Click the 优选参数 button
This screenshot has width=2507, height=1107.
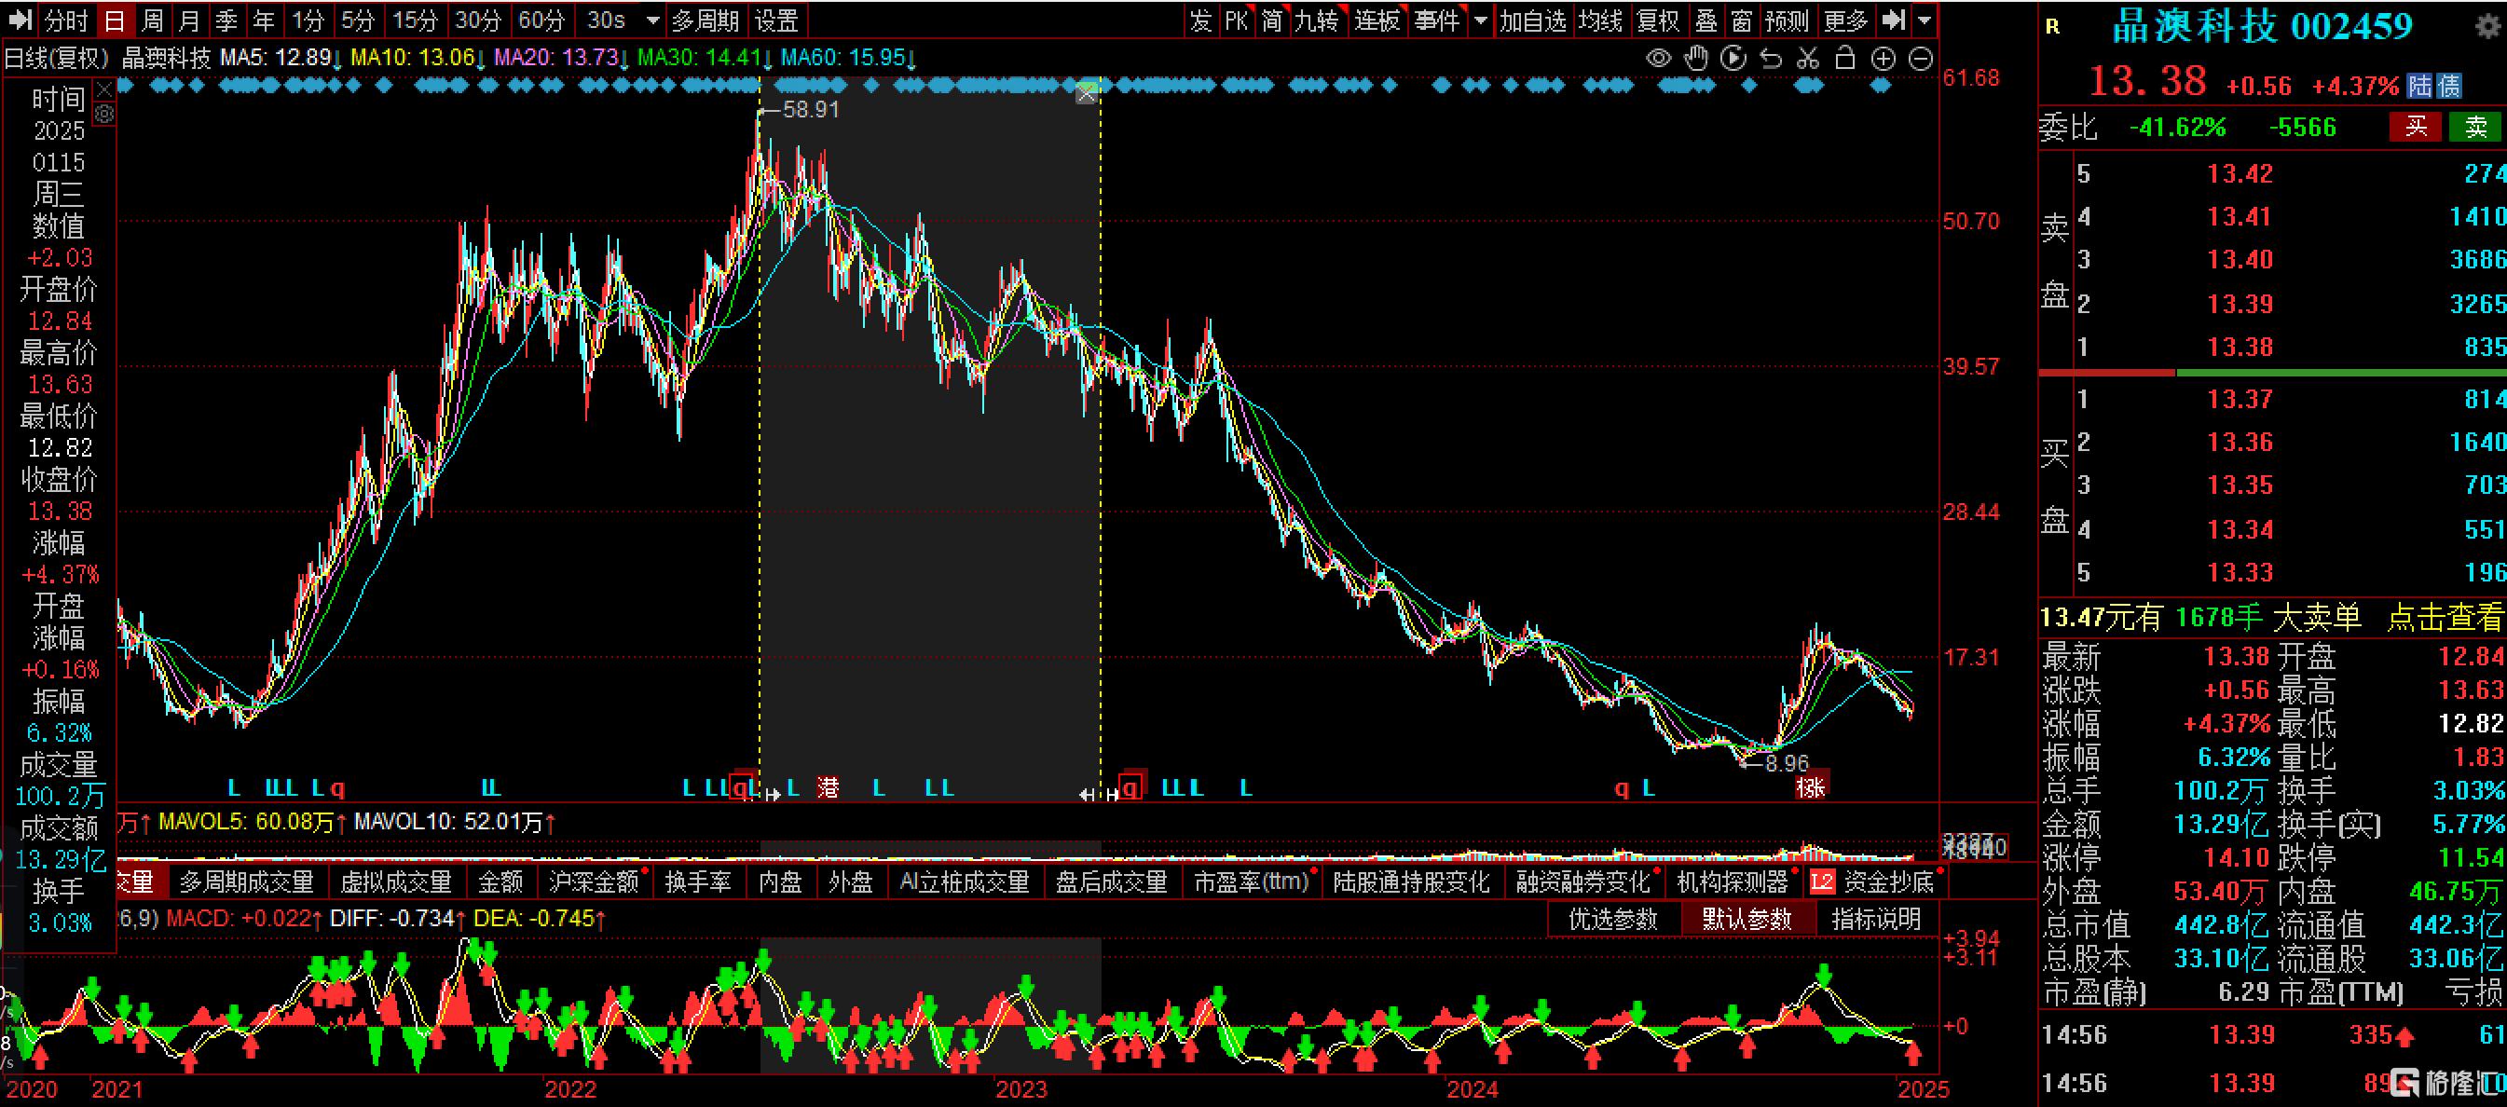(x=1613, y=920)
